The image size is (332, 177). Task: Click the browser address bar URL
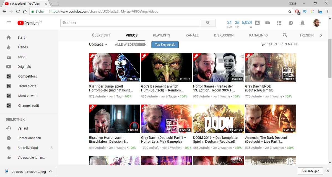coord(104,12)
